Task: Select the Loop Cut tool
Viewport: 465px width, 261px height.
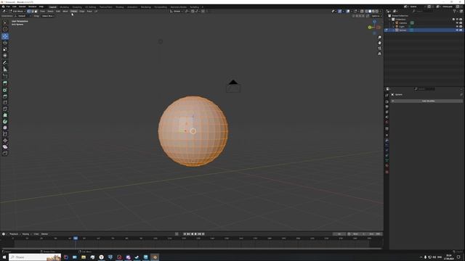Action: [x=5, y=103]
